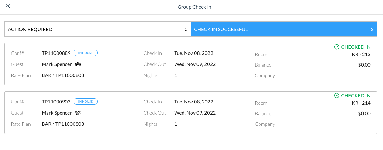Click the $0.00 balance for room KR - 214
The height and width of the screenshot is (150, 383).
[x=364, y=114]
